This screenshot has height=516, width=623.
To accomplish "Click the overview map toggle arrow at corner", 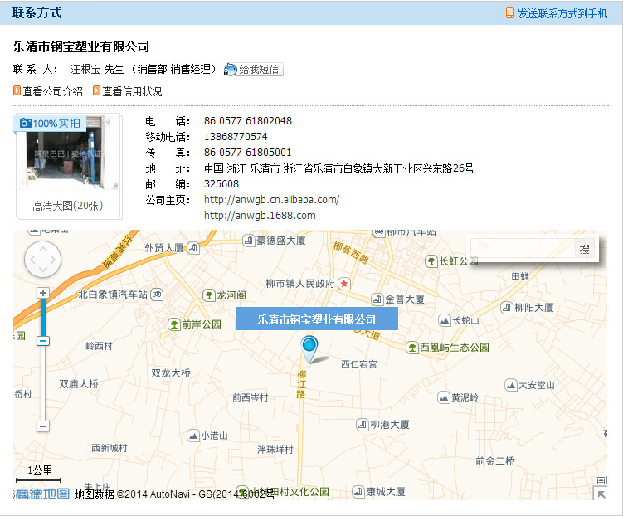I will click(x=601, y=494).
